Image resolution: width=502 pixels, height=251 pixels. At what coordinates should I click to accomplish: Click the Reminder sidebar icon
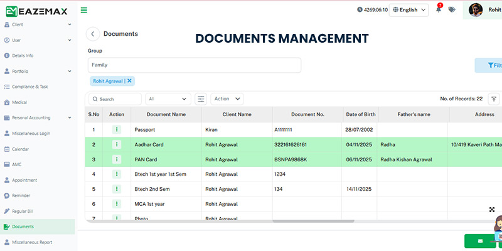coord(7,196)
